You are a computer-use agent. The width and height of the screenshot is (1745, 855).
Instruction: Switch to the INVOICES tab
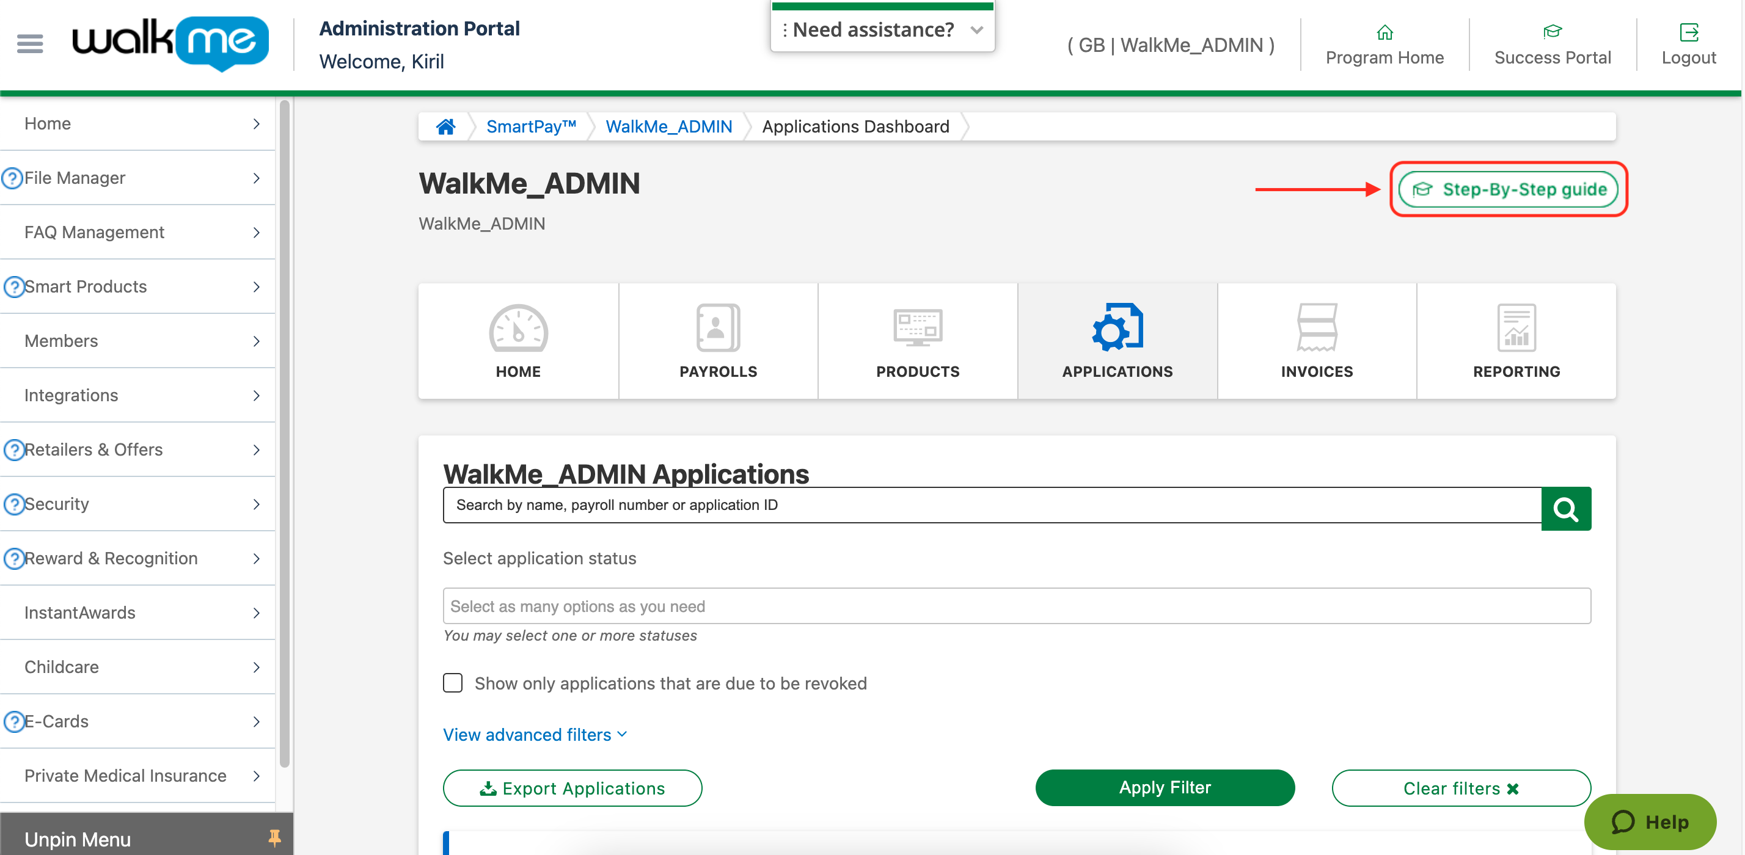coord(1316,341)
